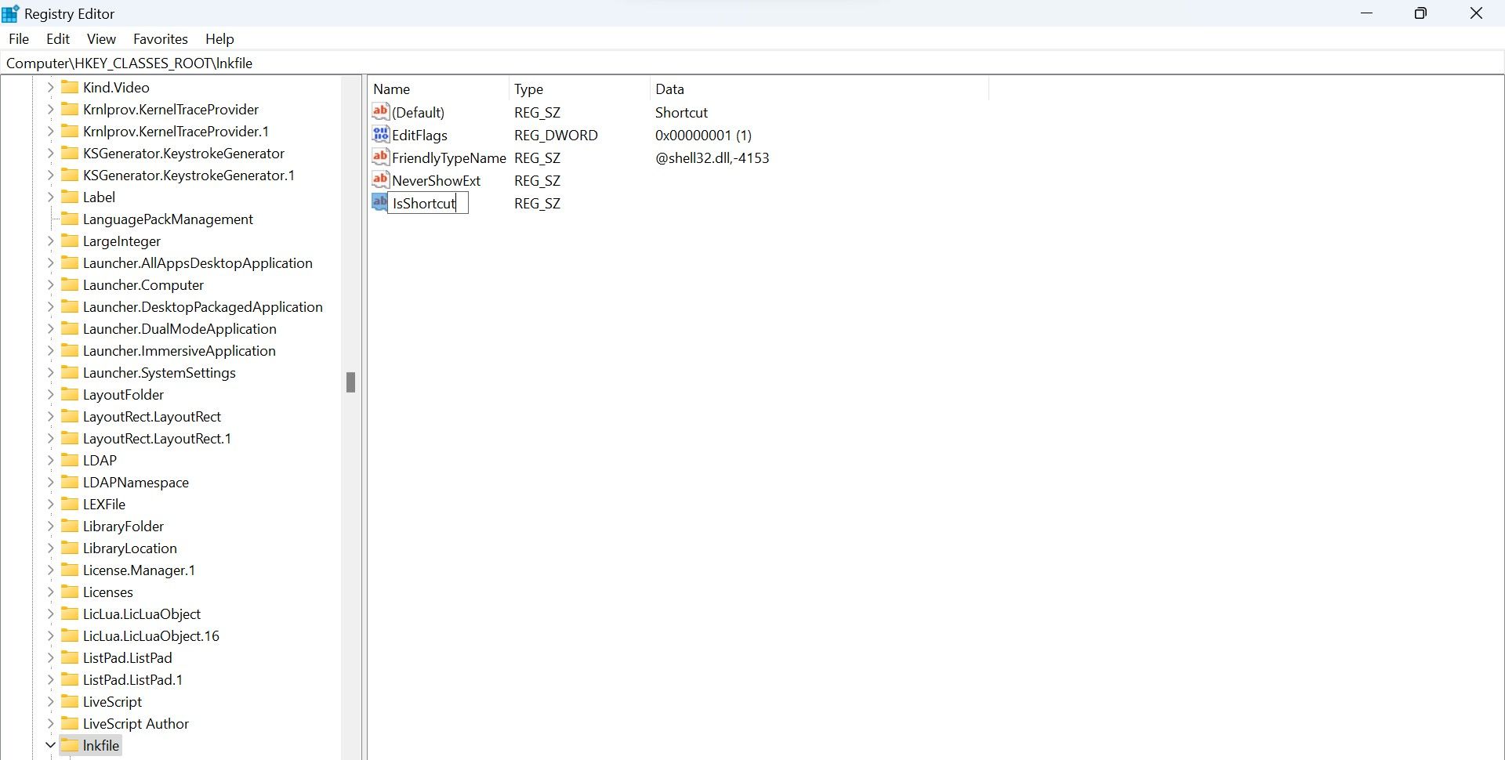Expand the Launcher.SystemSettings key
The height and width of the screenshot is (760, 1505).
pyautogui.click(x=50, y=372)
